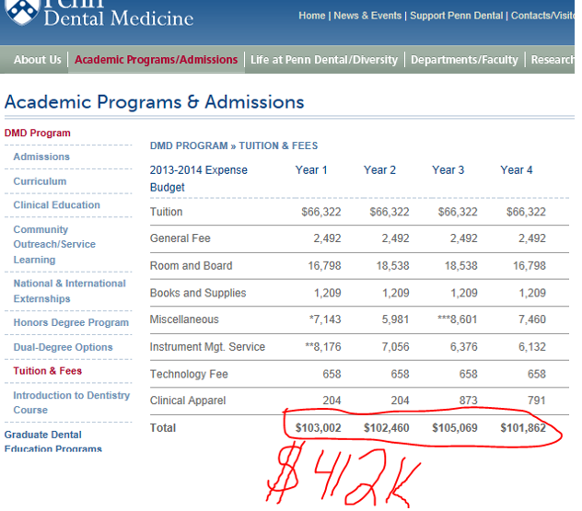Open the Home link in header
Viewport: 582px width, 511px height.
coord(312,16)
